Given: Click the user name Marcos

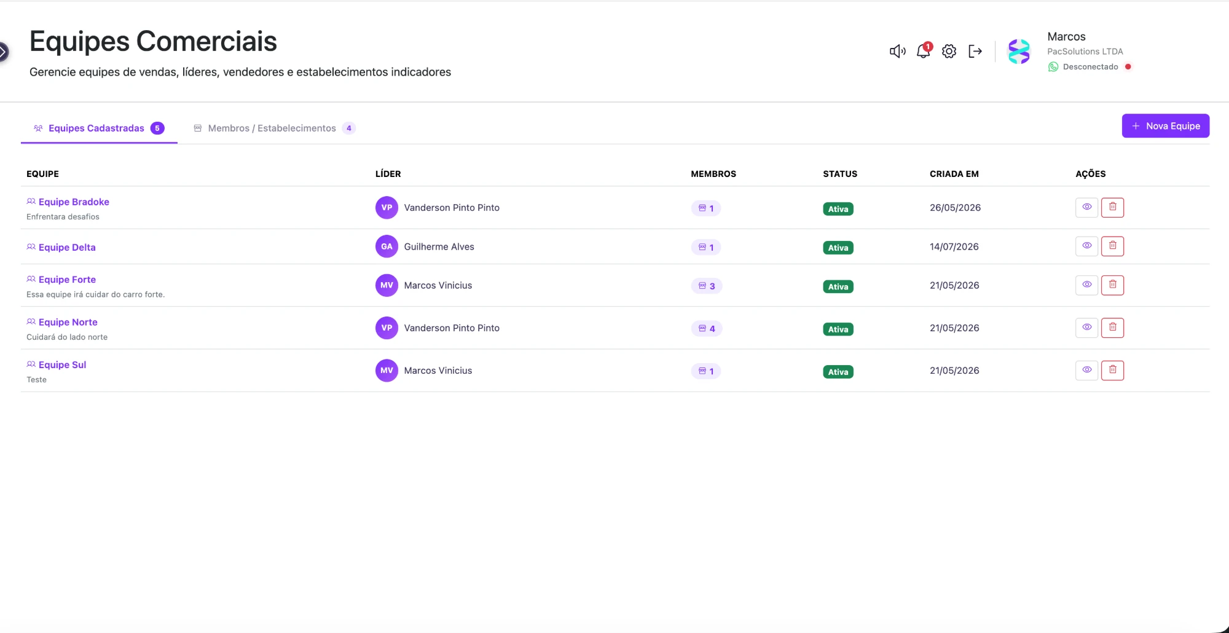Looking at the screenshot, I should point(1066,37).
